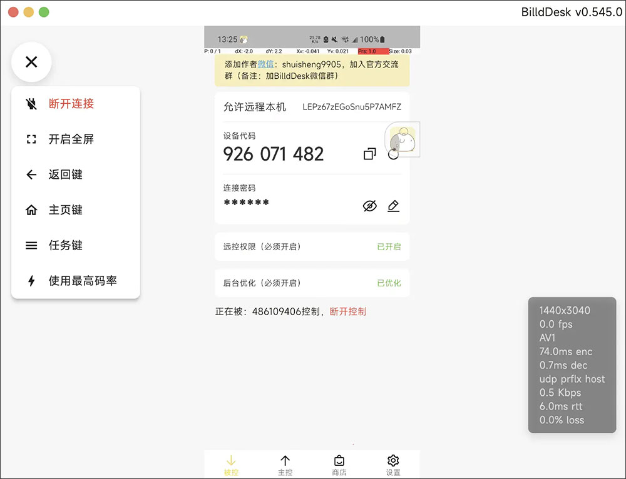Click the AV1 codec stat line
The width and height of the screenshot is (626, 479).
click(547, 338)
